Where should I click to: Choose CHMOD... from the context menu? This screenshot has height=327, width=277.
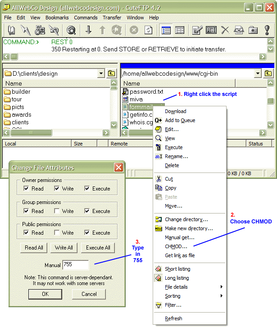(190, 246)
